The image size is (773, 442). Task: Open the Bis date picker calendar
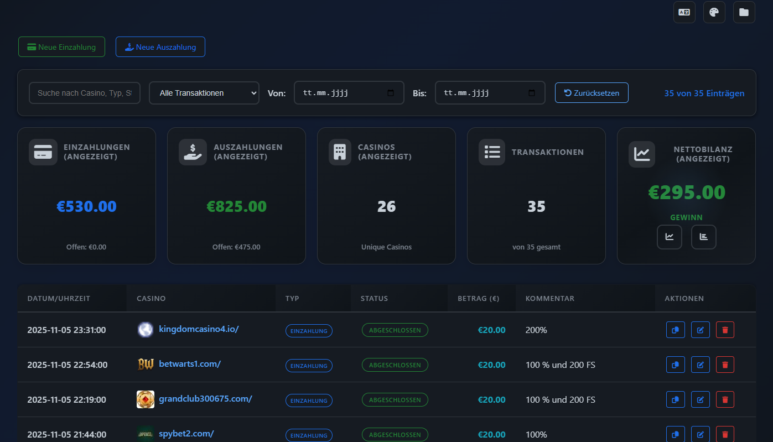click(x=532, y=92)
